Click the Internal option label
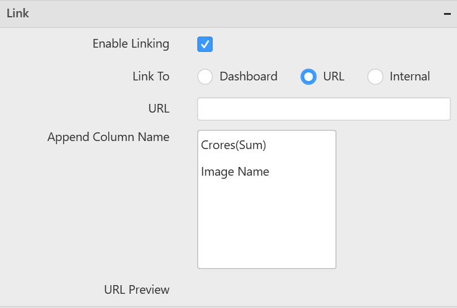This screenshot has height=308, width=457. click(x=409, y=77)
